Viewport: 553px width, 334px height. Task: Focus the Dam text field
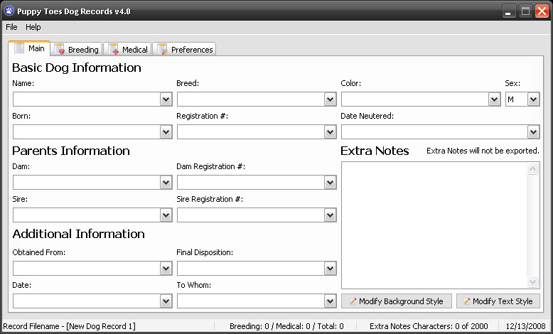87,183
